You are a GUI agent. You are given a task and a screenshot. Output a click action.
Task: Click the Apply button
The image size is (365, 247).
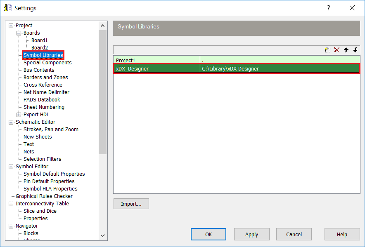[251, 235]
